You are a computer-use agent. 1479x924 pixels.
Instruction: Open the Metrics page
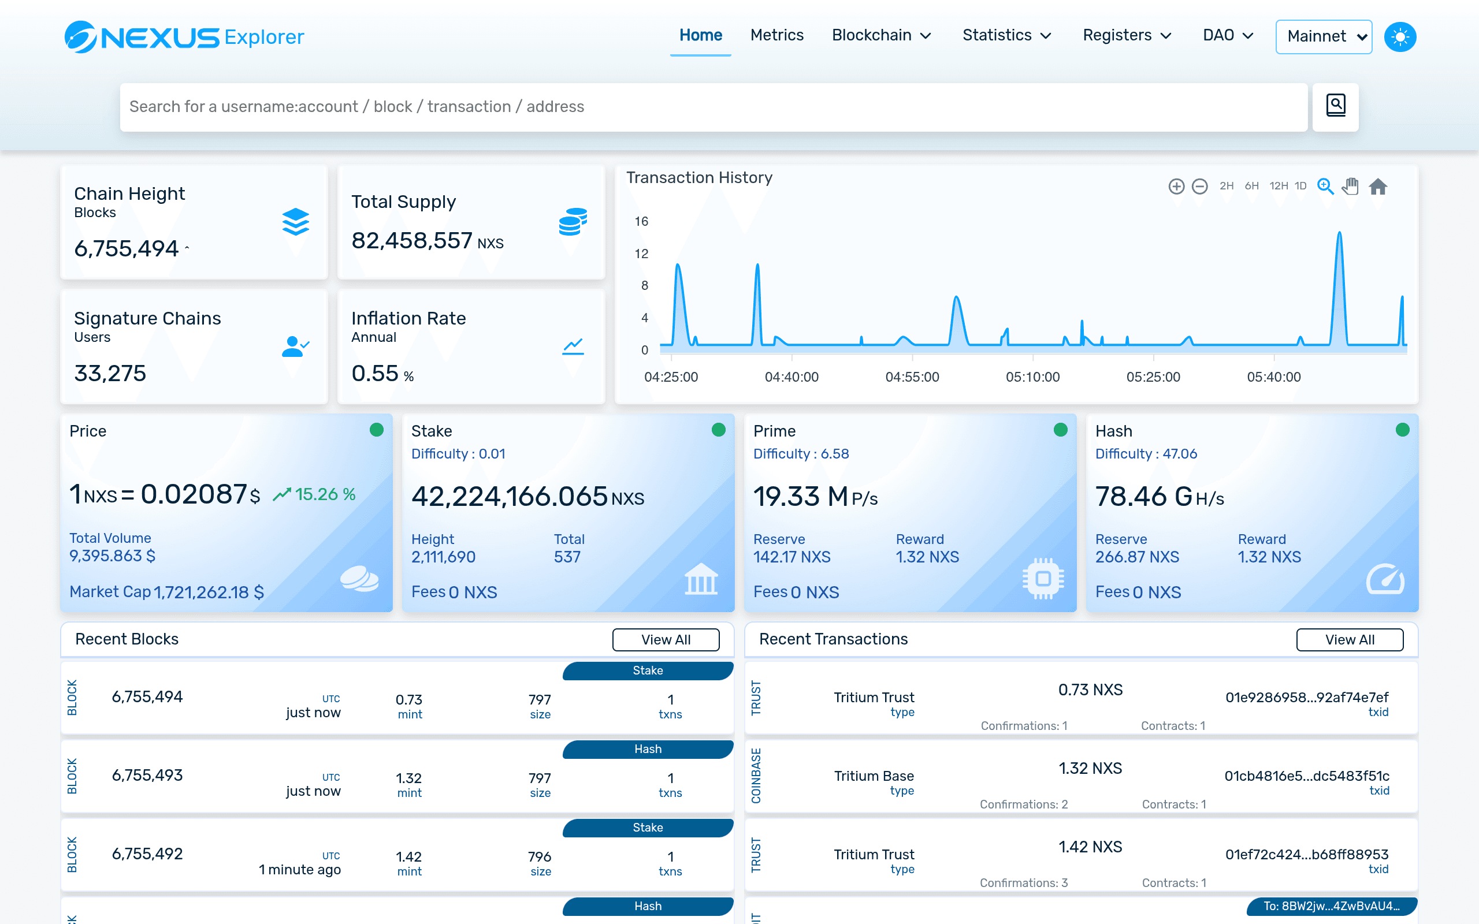[x=777, y=35]
